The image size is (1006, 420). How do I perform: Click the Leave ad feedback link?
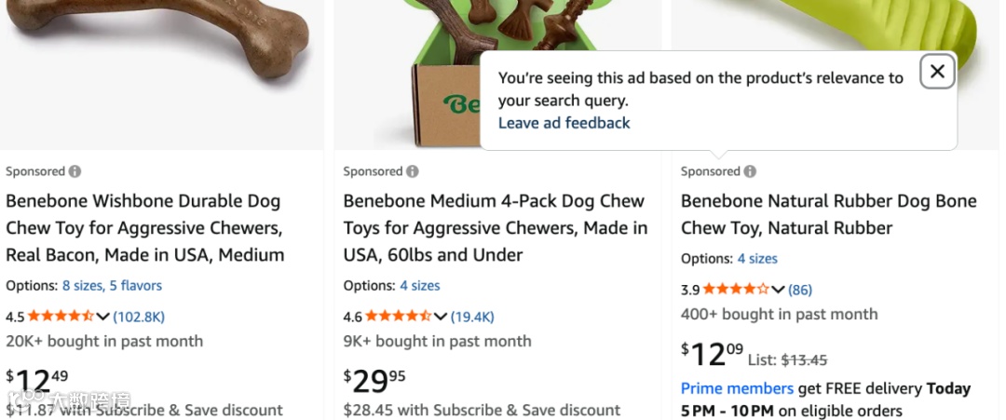point(564,123)
